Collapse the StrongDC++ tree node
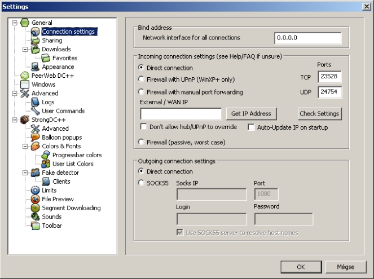Screen dimensions: 374x279 (14, 120)
